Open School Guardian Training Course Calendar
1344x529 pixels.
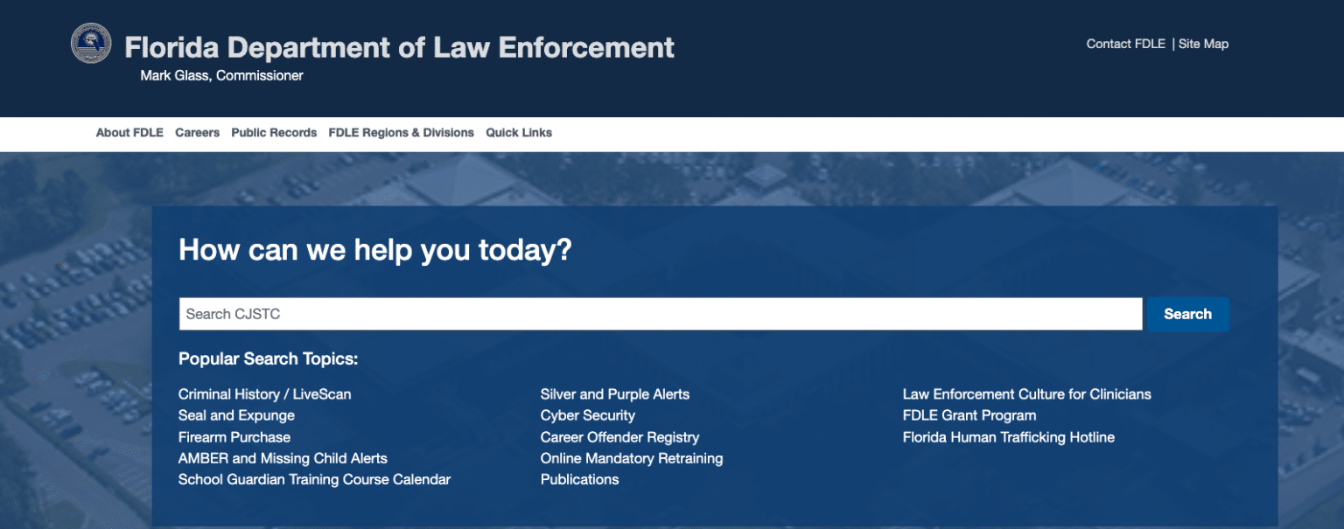[314, 479]
